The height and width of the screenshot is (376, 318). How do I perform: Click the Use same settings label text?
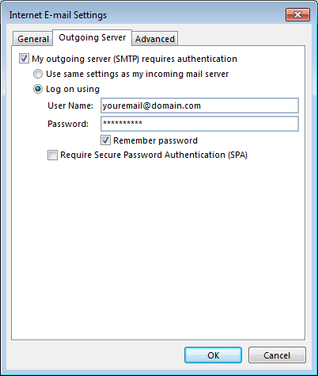[x=137, y=74]
